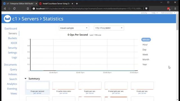Select the Minute zoom interval
Screen dimensions: 180x101
[x=146, y=40]
